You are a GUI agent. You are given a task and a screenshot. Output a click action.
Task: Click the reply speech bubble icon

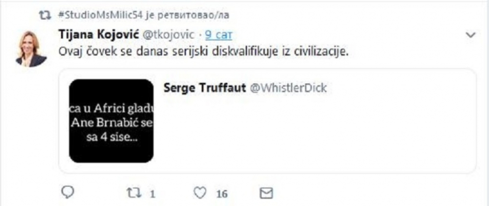point(67,193)
